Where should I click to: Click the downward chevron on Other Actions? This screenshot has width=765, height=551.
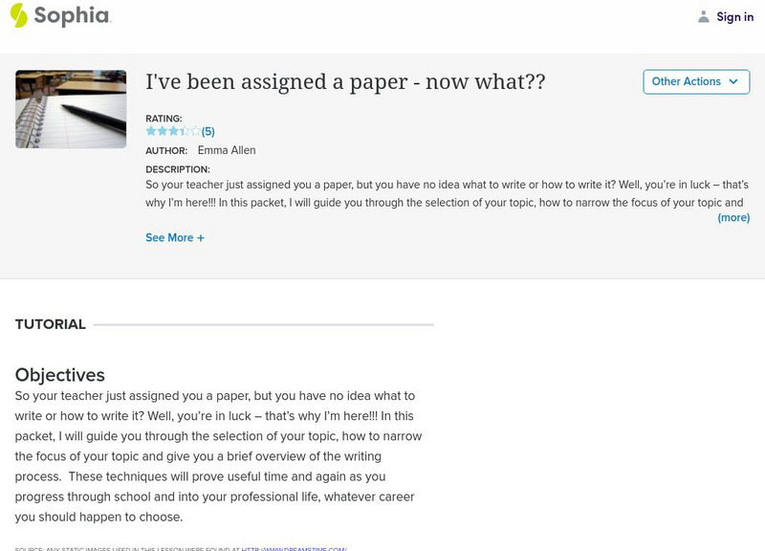[x=732, y=82]
